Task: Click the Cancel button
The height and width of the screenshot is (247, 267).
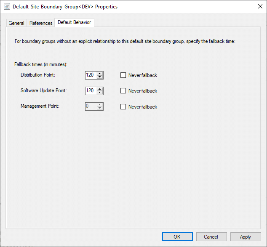Action: 211,237
